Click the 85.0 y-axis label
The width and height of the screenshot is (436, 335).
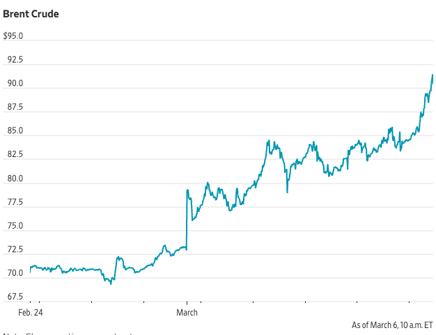[x=15, y=131]
